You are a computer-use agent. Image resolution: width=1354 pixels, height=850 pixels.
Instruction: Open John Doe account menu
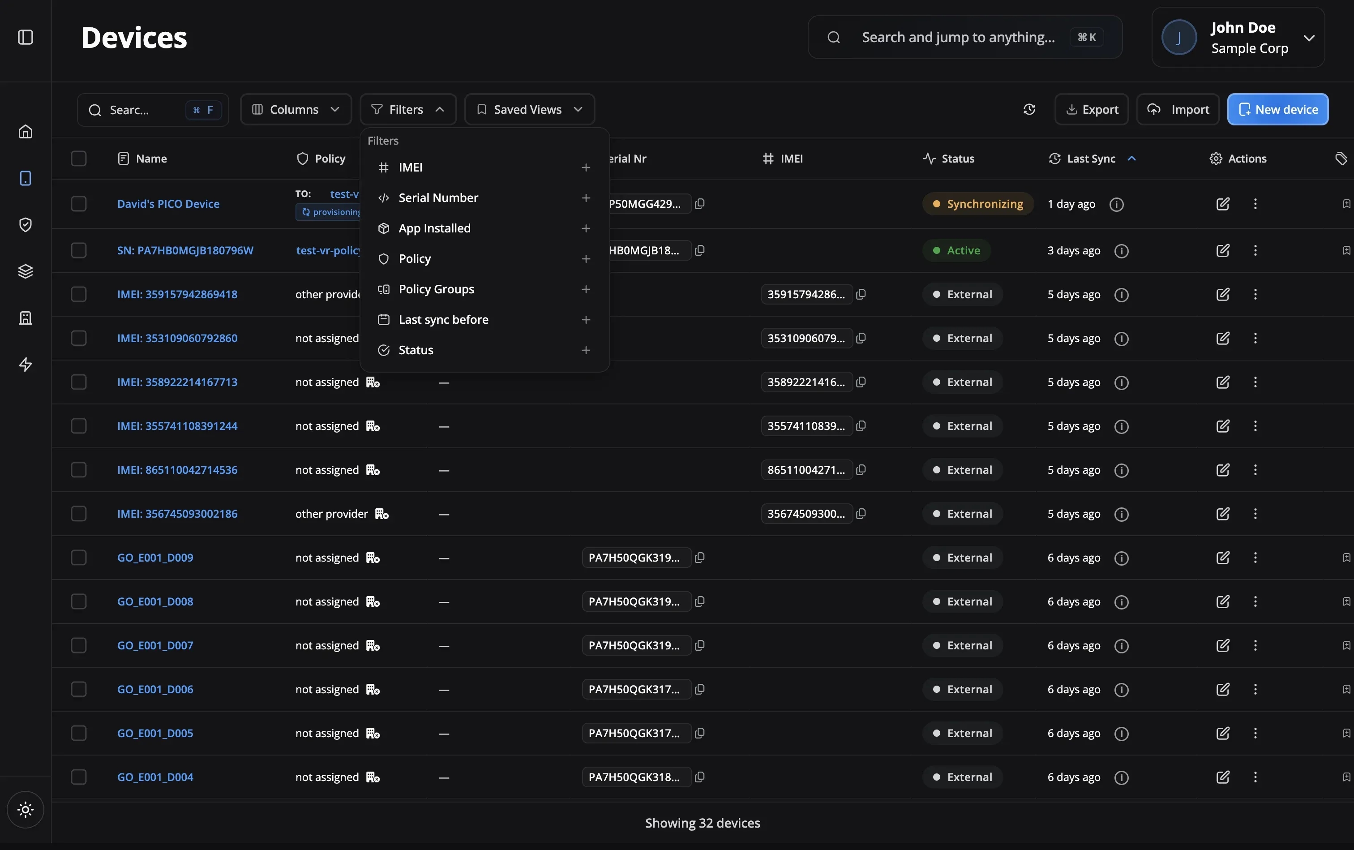pos(1238,38)
